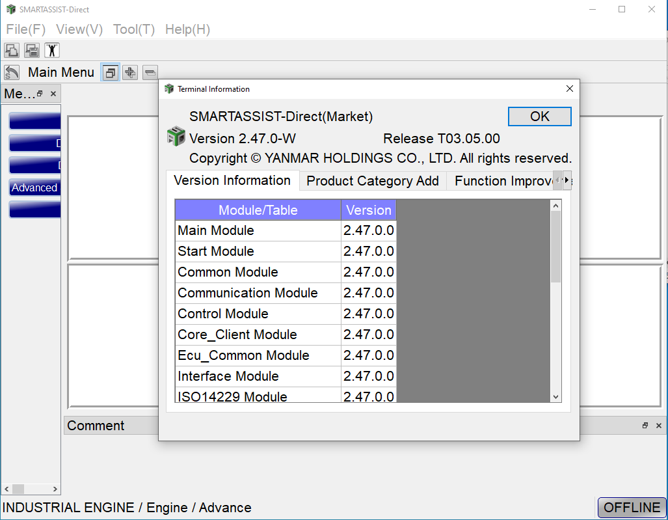Click the minus icon in the Main Menu toolbar
Screen dimensions: 668x520
click(150, 72)
